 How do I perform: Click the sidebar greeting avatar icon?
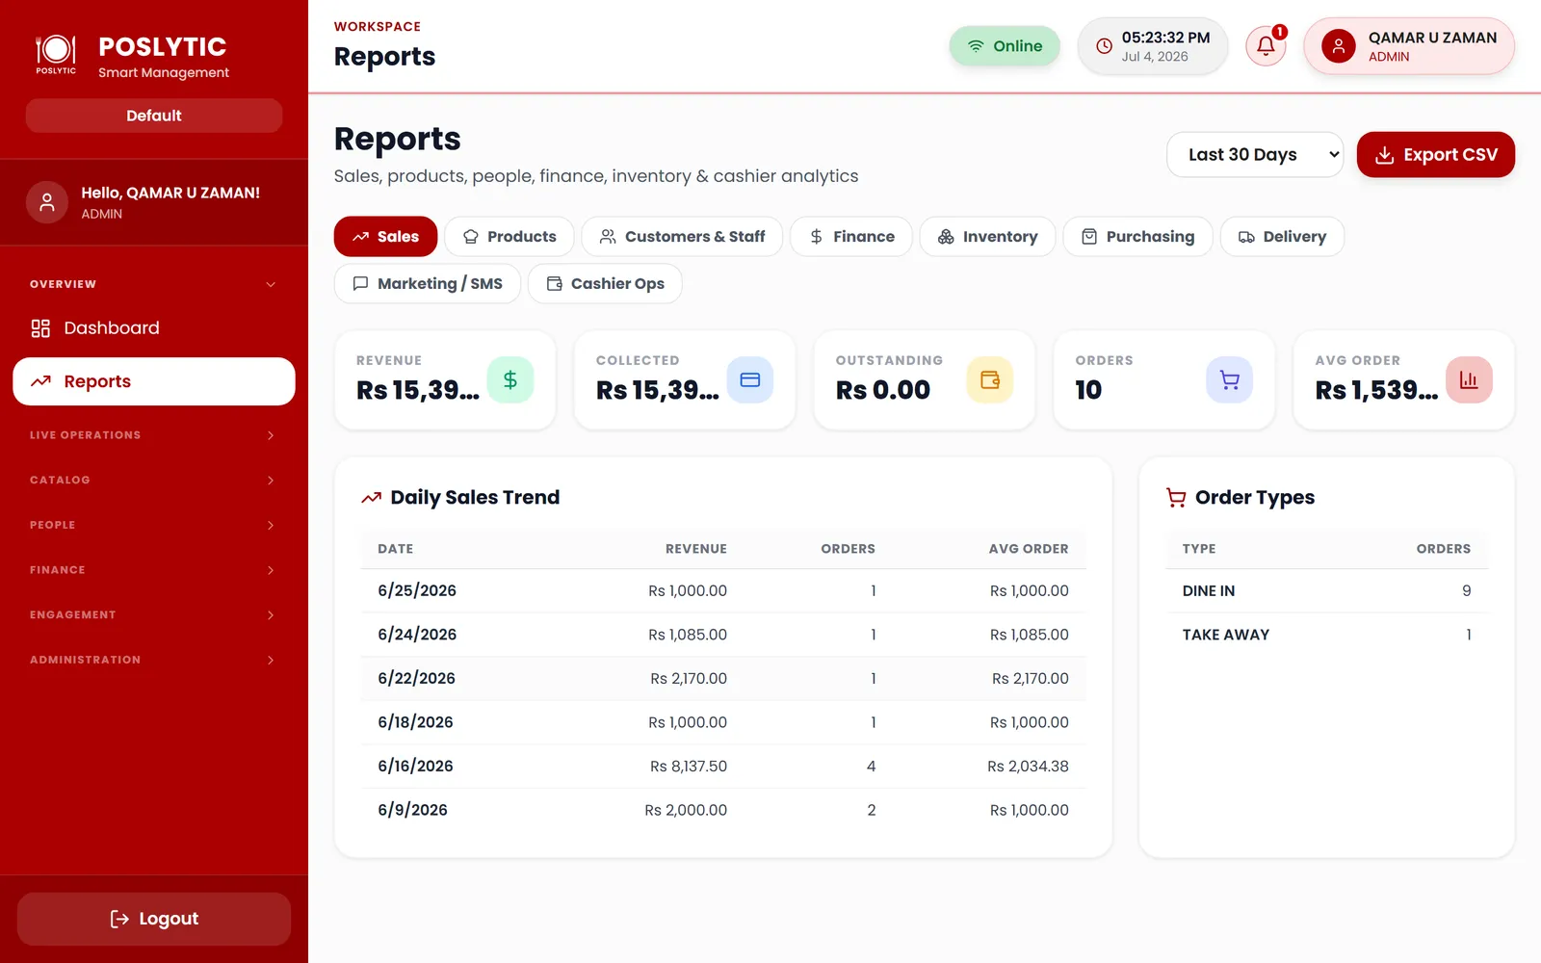[x=46, y=202]
